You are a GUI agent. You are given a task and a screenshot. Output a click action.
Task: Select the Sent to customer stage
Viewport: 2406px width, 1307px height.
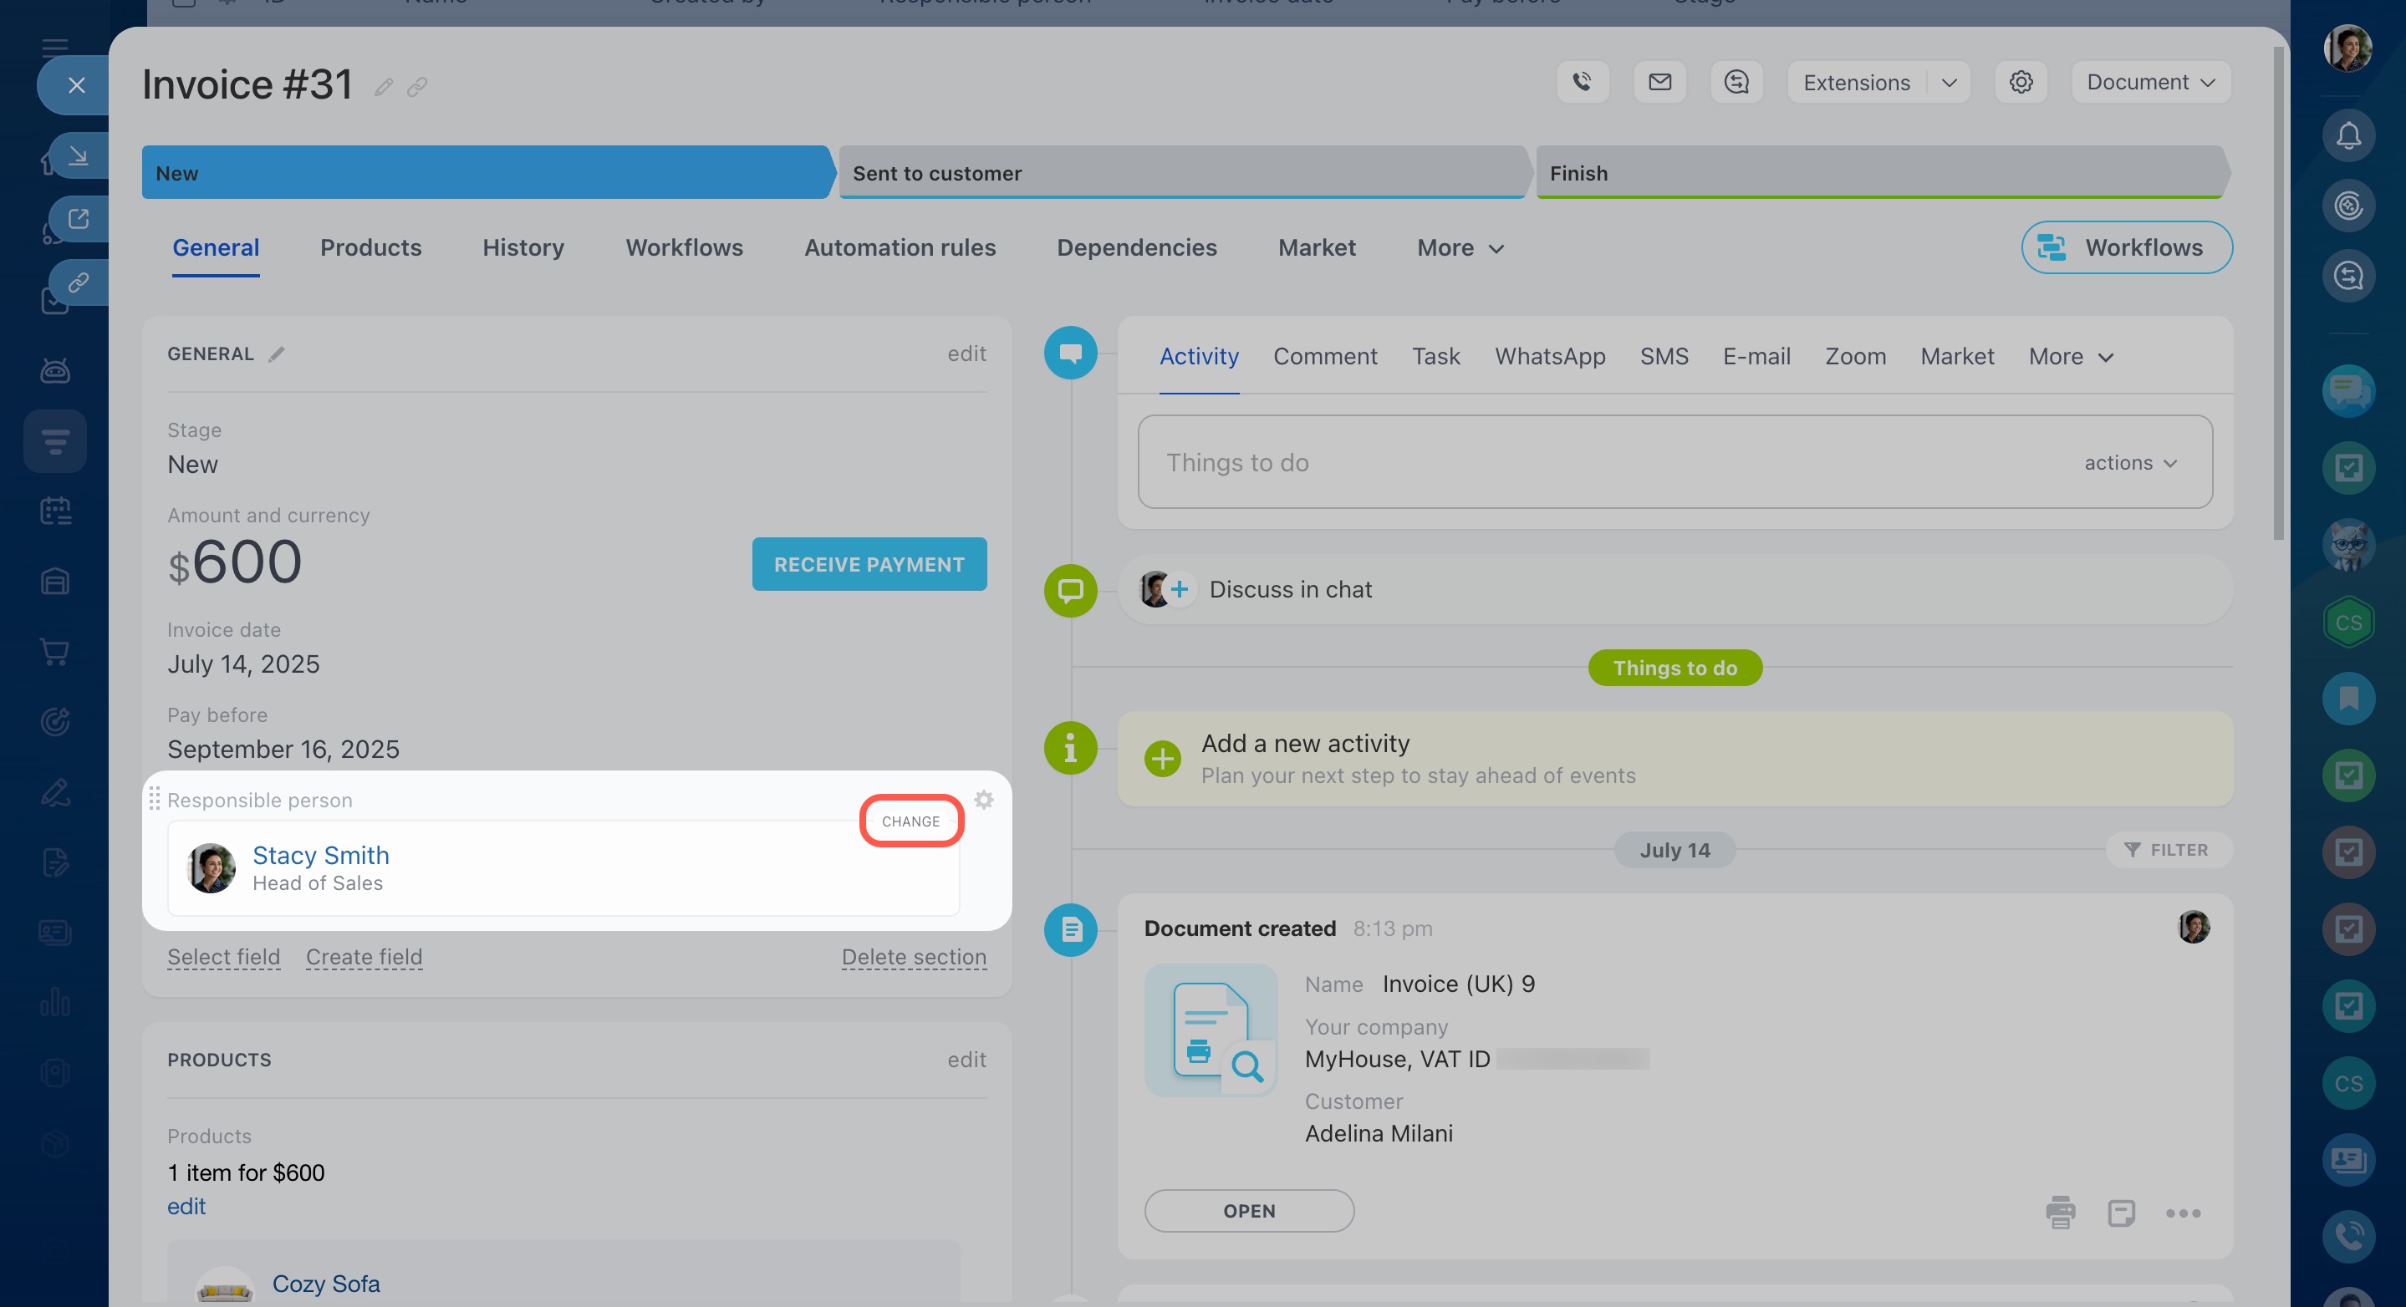click(1181, 173)
